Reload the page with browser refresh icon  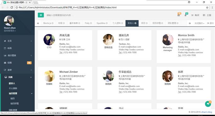[12, 8]
